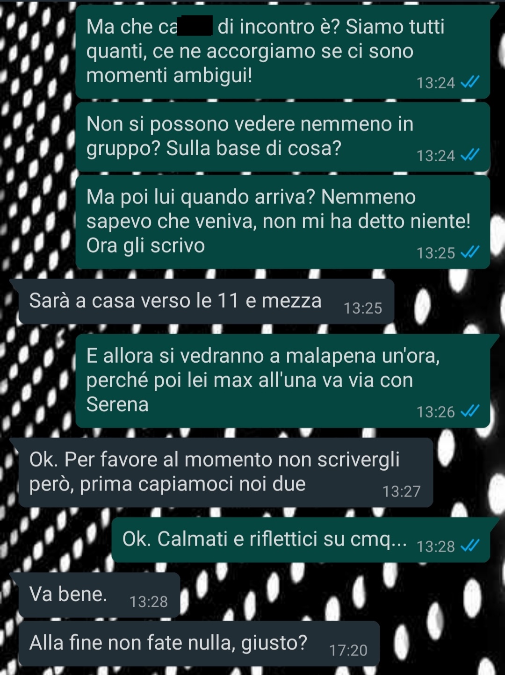
Task: Click the 13:26 timestamp on the 'Serena' message
Action: coord(436,412)
